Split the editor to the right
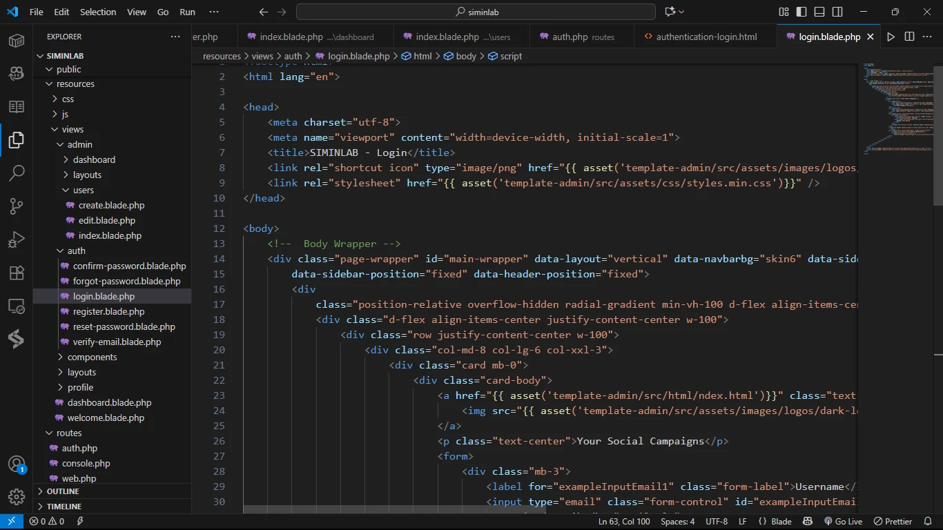Viewport: 943px width, 530px height. coord(909,37)
